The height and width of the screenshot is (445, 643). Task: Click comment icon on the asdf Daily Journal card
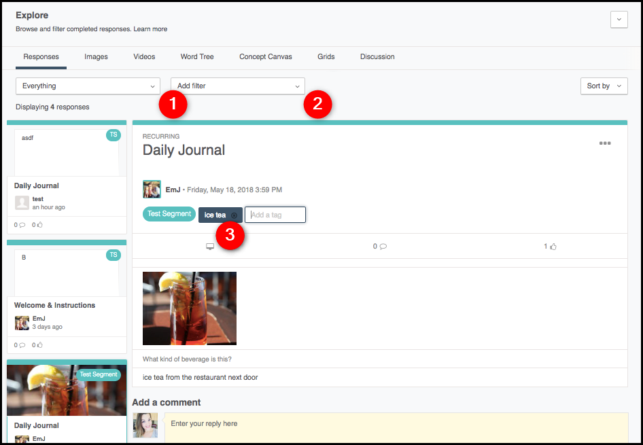(22, 225)
